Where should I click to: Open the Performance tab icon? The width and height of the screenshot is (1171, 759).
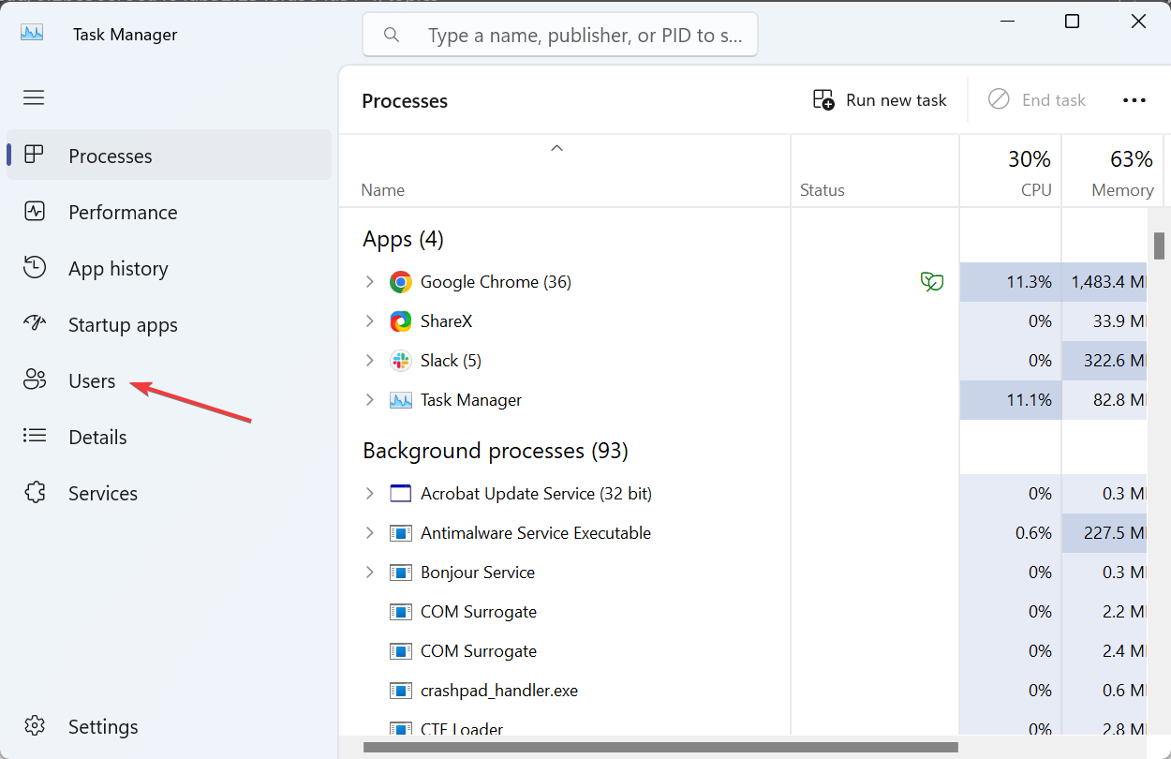pyautogui.click(x=35, y=212)
